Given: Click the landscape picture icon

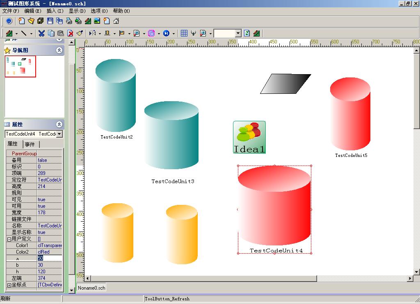Looking at the screenshot, I should pyautogui.click(x=97, y=21).
